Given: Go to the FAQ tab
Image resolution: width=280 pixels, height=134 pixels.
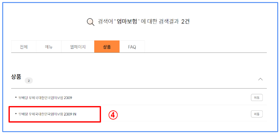Looking at the screenshot, I should pyautogui.click(x=132, y=47).
